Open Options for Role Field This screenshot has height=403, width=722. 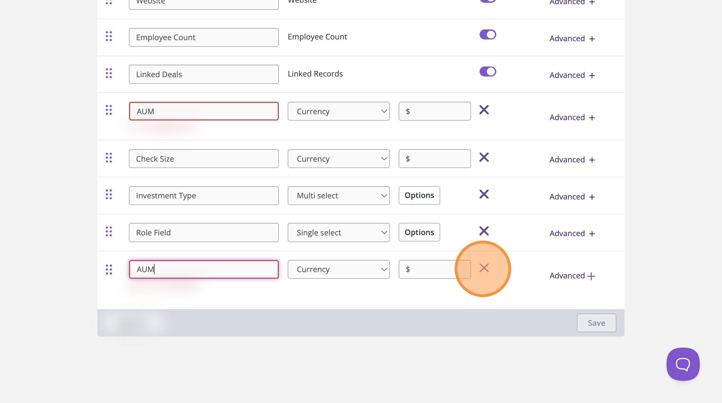click(419, 232)
